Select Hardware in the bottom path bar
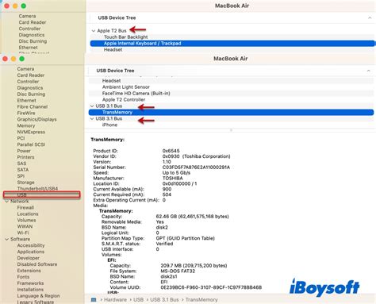Screen dimensions: 376x304 pyautogui.click(x=115, y=300)
